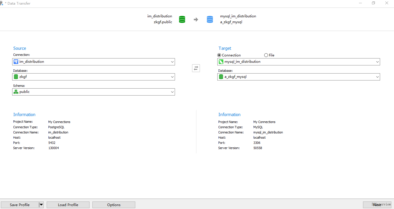Image resolution: width=394 pixels, height=209 pixels.
Task: Click the a_zkgf_mysql database icon
Action: (221, 77)
